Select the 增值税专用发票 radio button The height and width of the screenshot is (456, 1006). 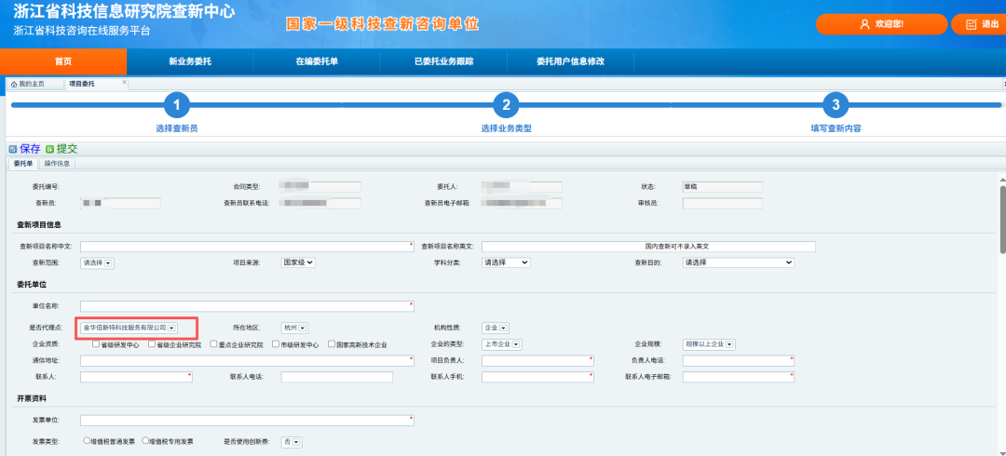point(146,441)
